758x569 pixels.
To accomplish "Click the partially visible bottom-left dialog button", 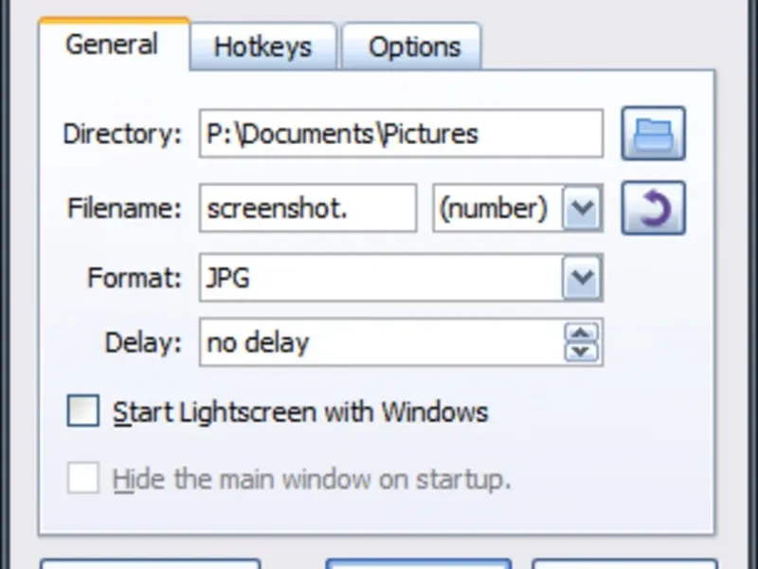I will pos(150,563).
